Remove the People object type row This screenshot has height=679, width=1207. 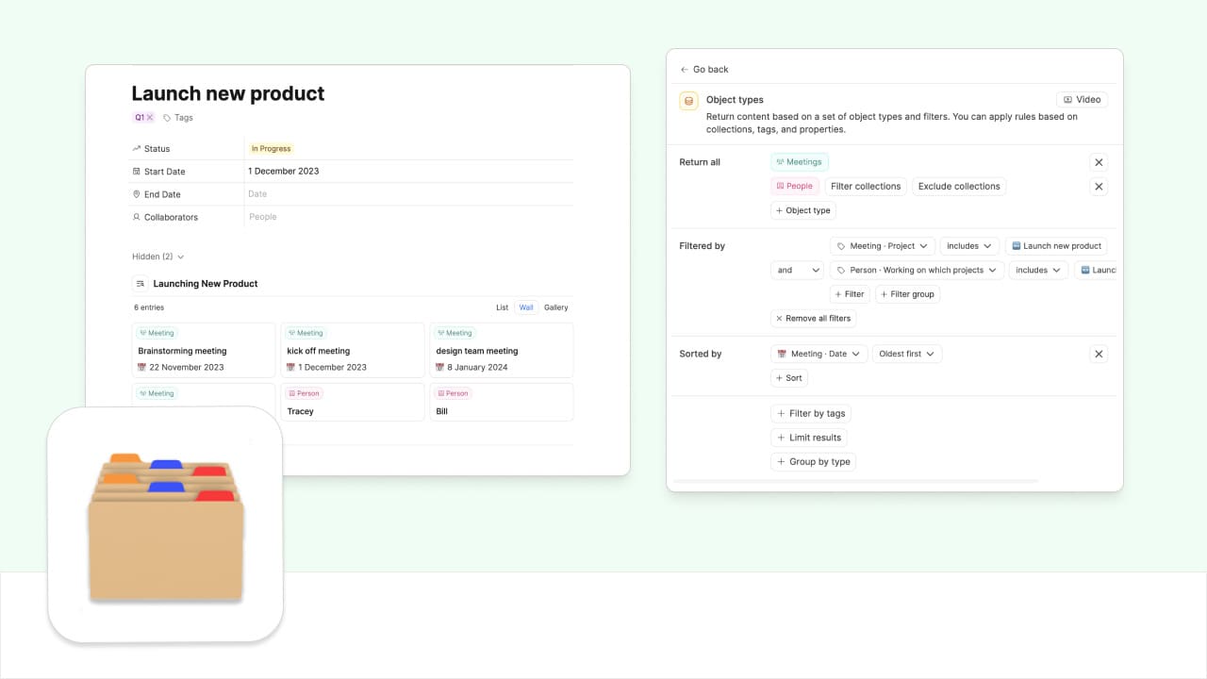pyautogui.click(x=1099, y=187)
